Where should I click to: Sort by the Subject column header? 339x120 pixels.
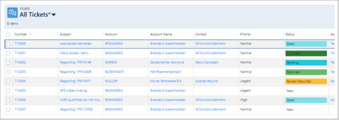tap(65, 34)
